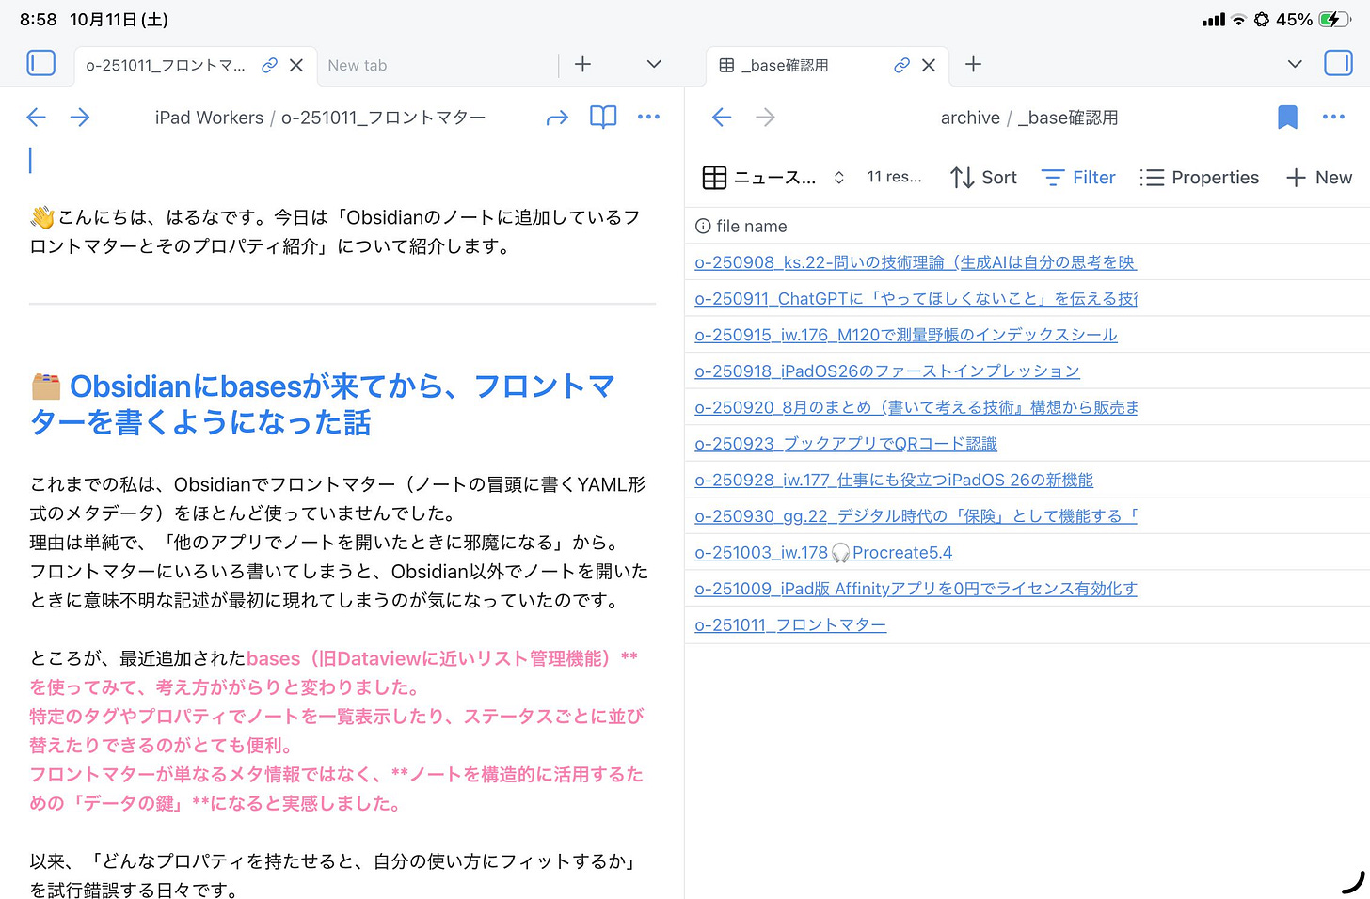This screenshot has width=1370, height=899.
Task: Open more options for フロントマター note
Action: tap(648, 117)
